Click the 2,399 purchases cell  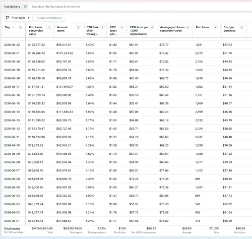point(199,112)
